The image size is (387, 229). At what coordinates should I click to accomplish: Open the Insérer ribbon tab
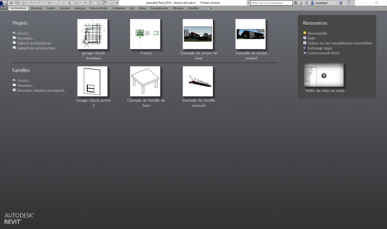51,8
